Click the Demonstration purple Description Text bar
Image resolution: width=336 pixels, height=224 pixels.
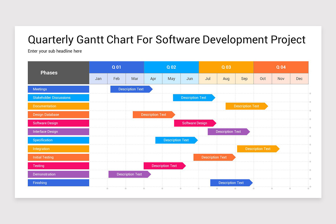129,174
